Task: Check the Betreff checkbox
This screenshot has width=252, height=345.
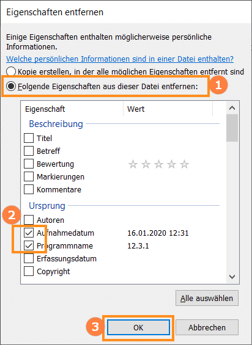Action: coord(29,151)
